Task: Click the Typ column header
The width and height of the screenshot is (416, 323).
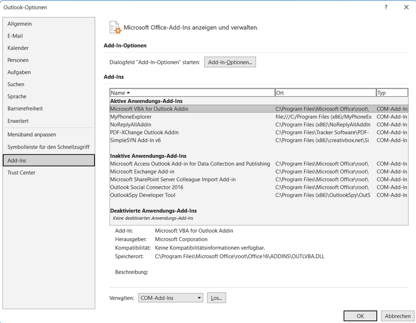Action: click(391, 93)
